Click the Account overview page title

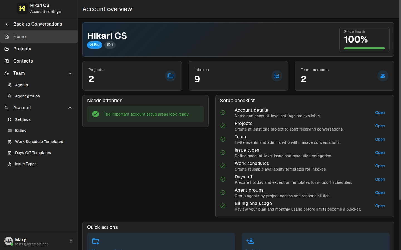(107, 9)
